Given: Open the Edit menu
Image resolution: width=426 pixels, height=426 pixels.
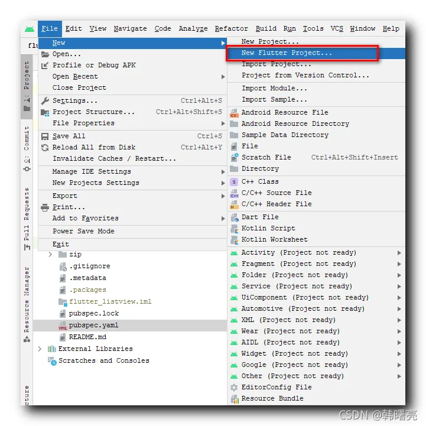Looking at the screenshot, I should [73, 29].
